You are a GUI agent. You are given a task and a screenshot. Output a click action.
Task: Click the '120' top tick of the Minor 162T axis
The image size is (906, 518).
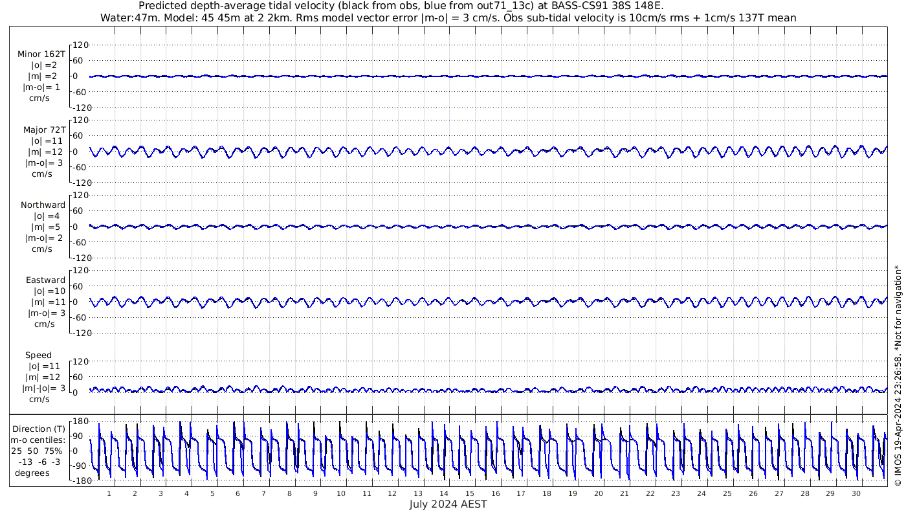(x=80, y=45)
